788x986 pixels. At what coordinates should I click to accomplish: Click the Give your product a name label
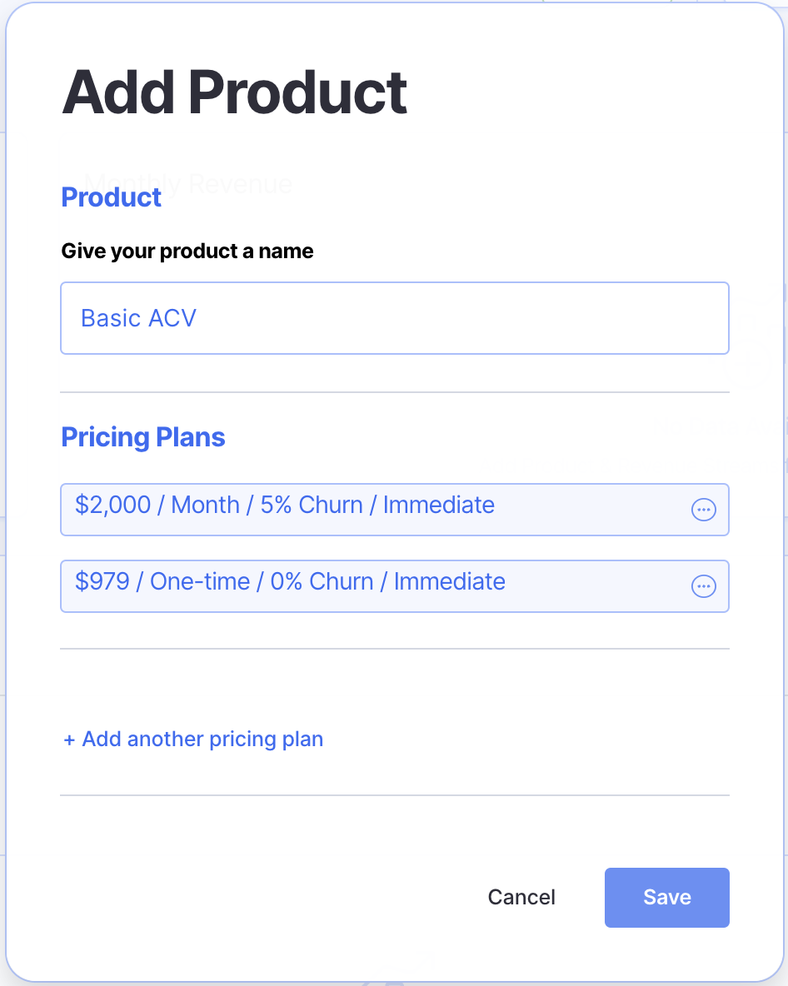pyautogui.click(x=187, y=251)
